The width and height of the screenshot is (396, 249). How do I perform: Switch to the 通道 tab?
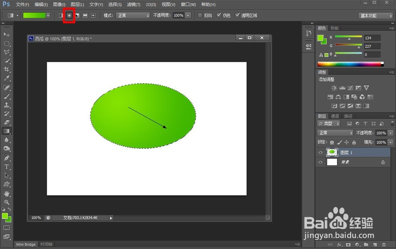(x=335, y=116)
